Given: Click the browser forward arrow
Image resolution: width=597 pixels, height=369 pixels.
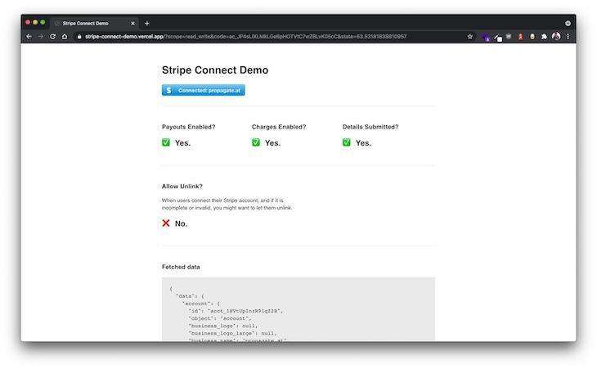Looking at the screenshot, I should coord(41,37).
